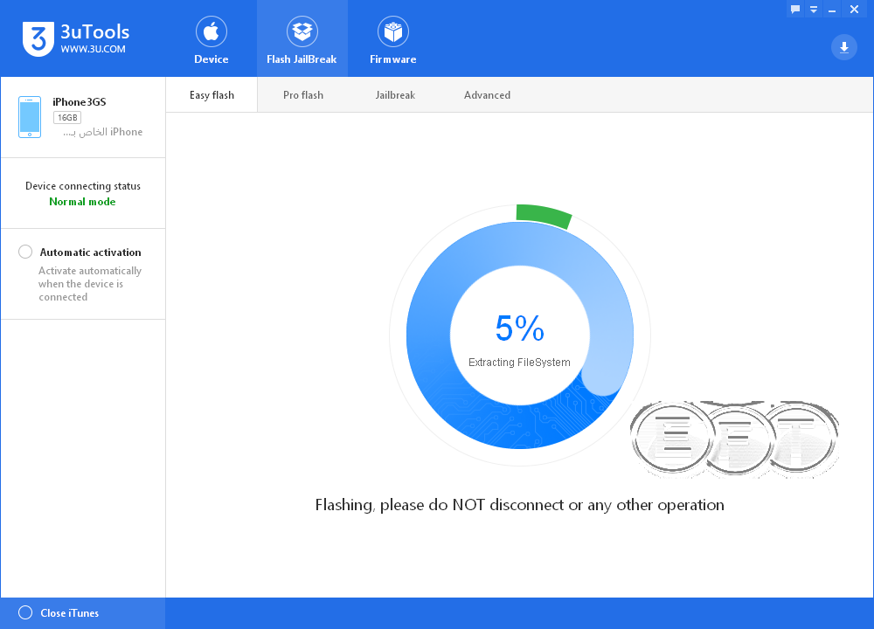Open the title bar dropdown menu arrow
The image size is (874, 629).
(x=814, y=10)
